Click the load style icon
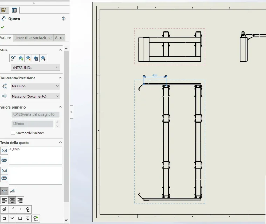Viewport: 266px width, 224px height. coord(43,58)
